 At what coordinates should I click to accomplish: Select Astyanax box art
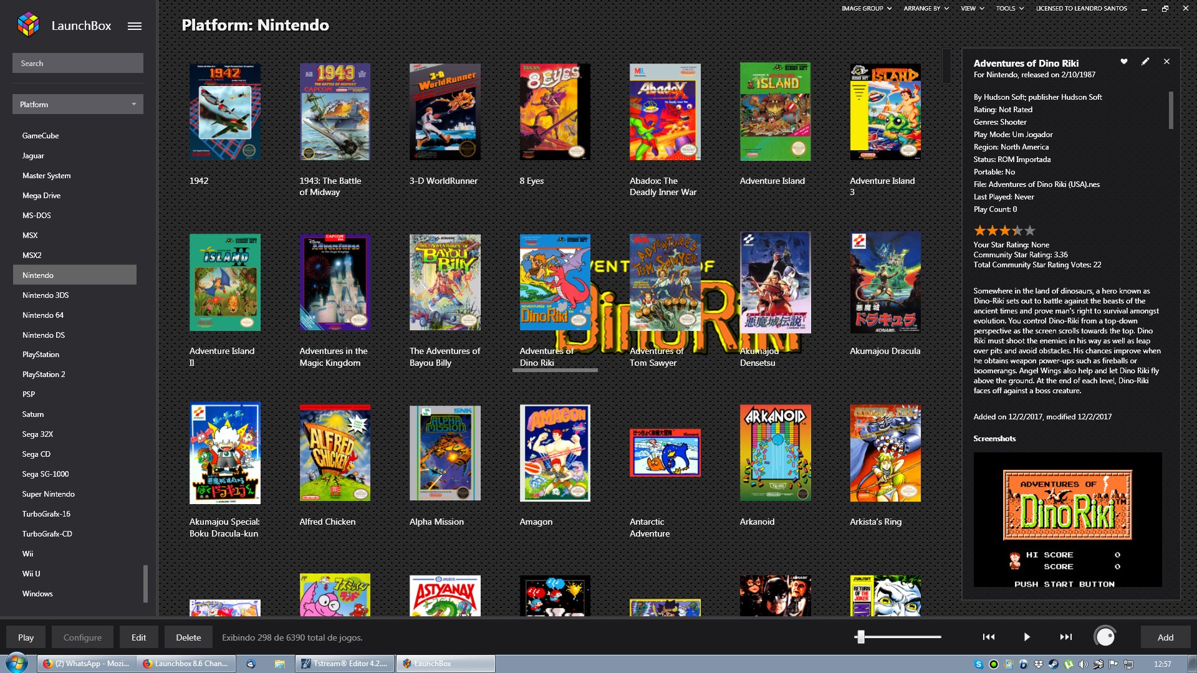pos(445,596)
